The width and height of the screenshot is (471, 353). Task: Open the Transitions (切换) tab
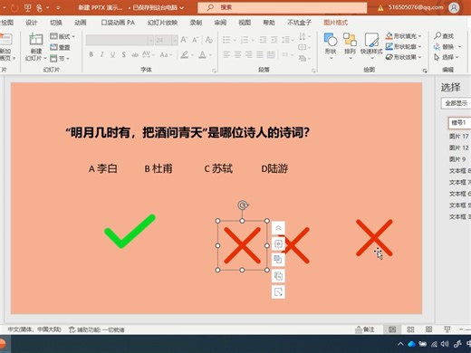[x=56, y=23]
